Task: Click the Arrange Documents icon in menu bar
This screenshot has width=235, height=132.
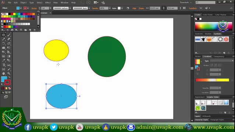Action: pos(96,3)
